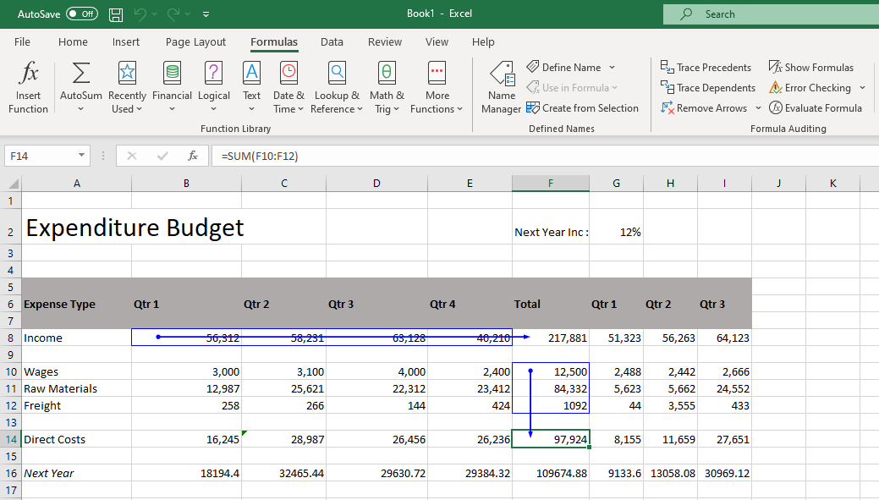879x500 pixels.
Task: Click in the Search box
Action: click(771, 14)
